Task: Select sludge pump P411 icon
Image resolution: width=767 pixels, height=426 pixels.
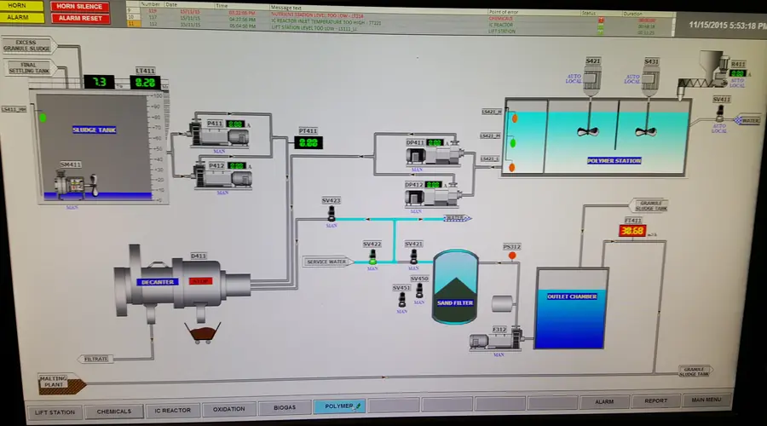Action: (219, 134)
